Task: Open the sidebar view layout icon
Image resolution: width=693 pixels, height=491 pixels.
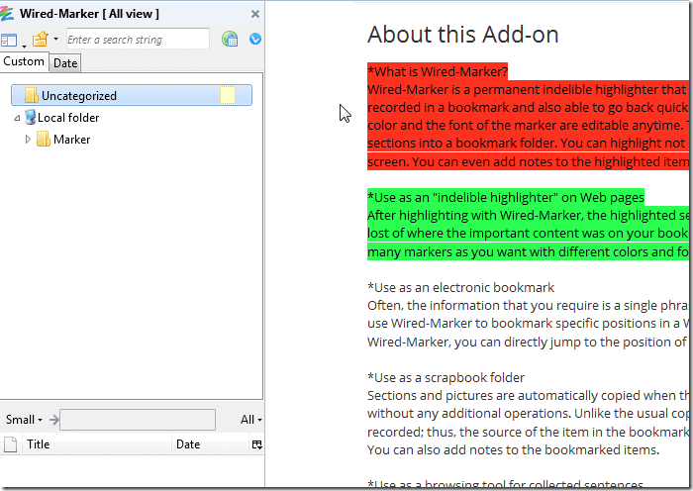Action: point(9,41)
